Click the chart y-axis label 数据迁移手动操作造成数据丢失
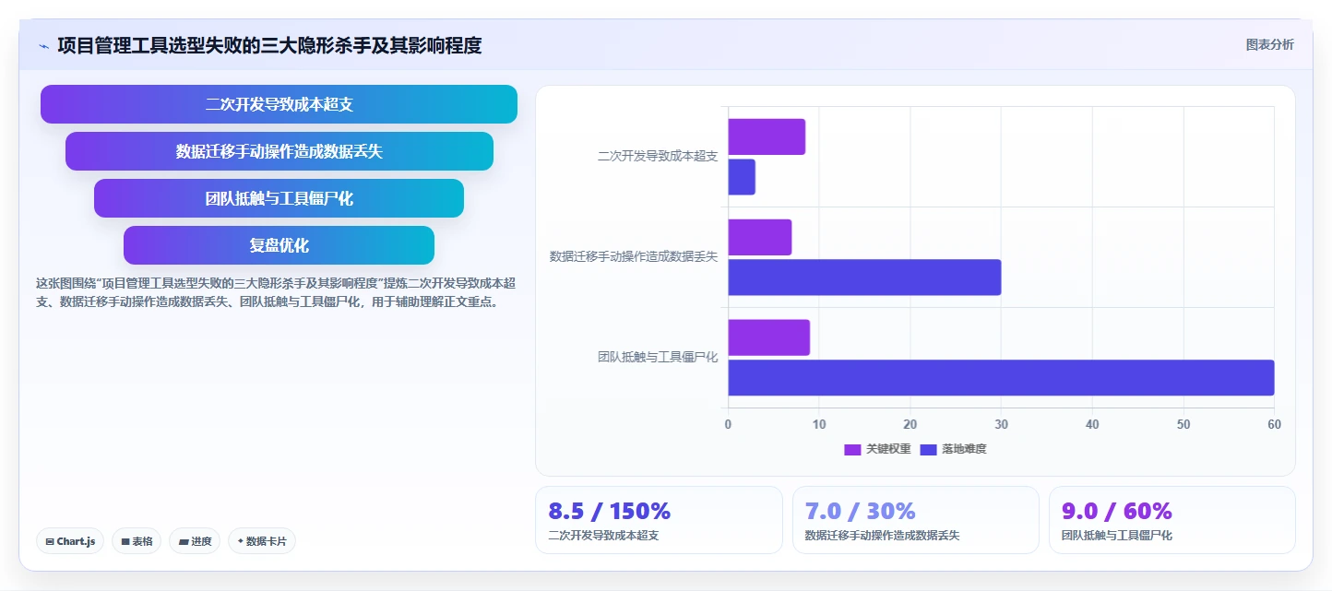Image resolution: width=1332 pixels, height=591 pixels. 634,257
